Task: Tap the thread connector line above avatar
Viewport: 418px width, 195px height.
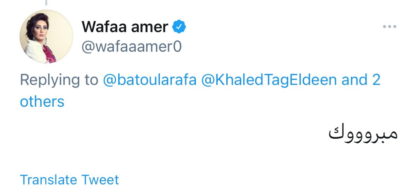Action: point(46,3)
